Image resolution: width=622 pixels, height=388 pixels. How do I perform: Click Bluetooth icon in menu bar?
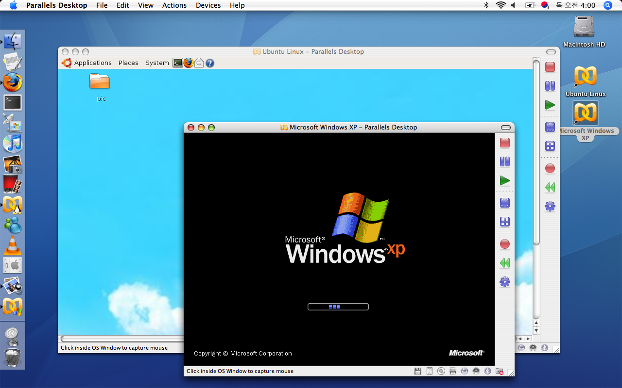tap(486, 5)
